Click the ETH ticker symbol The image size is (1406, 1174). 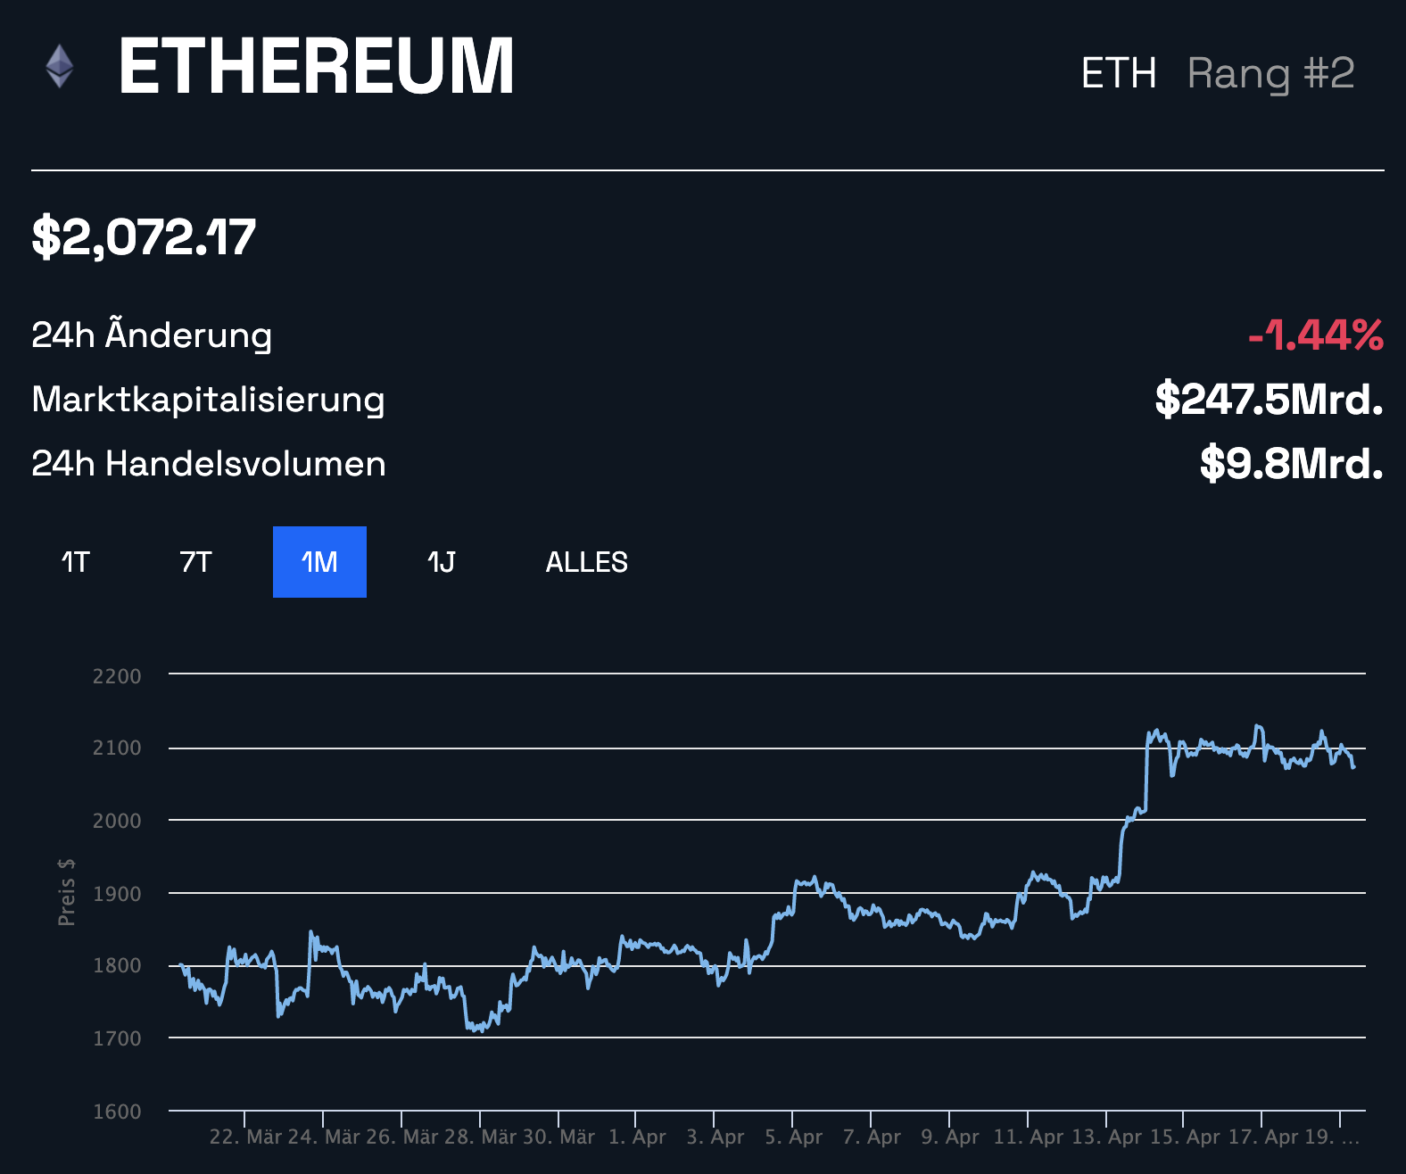tap(1118, 73)
